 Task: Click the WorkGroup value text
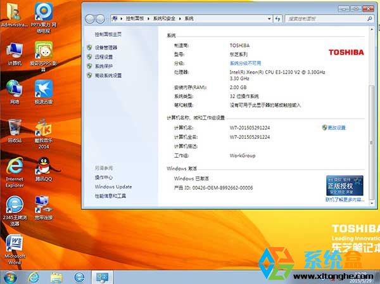tap(243, 156)
